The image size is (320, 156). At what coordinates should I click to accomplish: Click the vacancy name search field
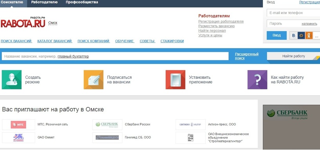click(x=115, y=56)
